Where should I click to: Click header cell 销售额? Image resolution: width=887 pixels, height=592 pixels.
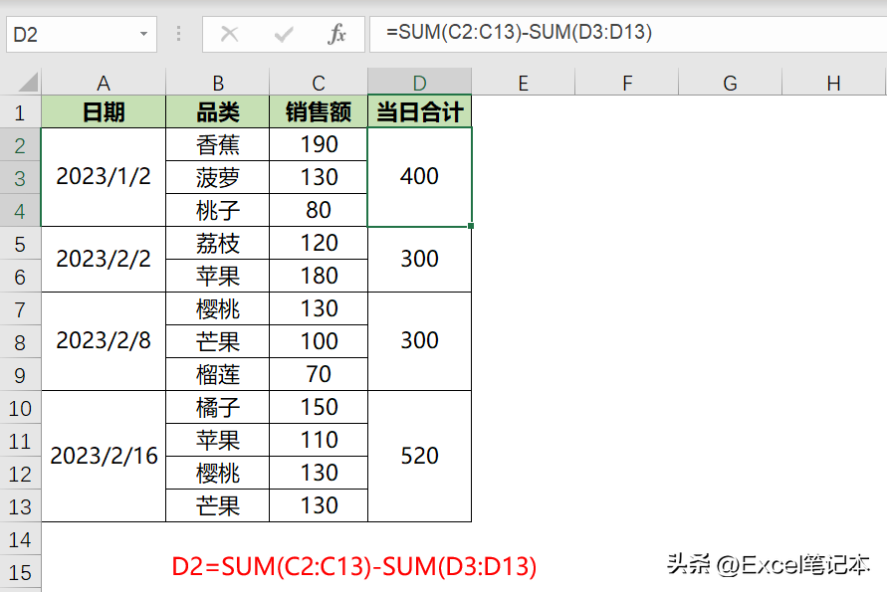tap(319, 112)
